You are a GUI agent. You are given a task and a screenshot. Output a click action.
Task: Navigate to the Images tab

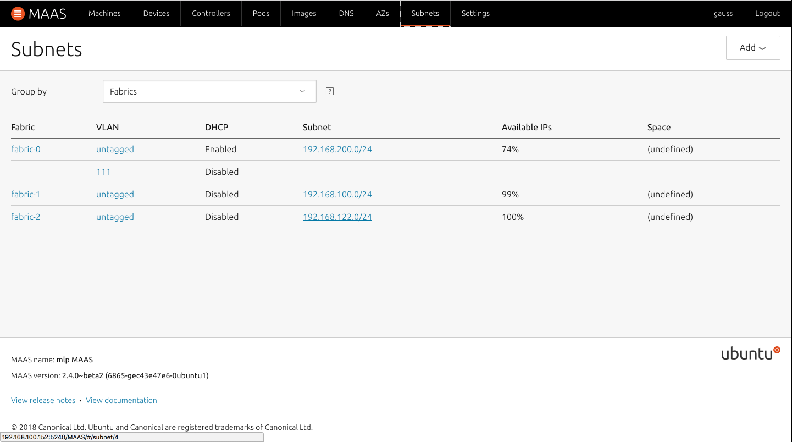click(x=304, y=13)
